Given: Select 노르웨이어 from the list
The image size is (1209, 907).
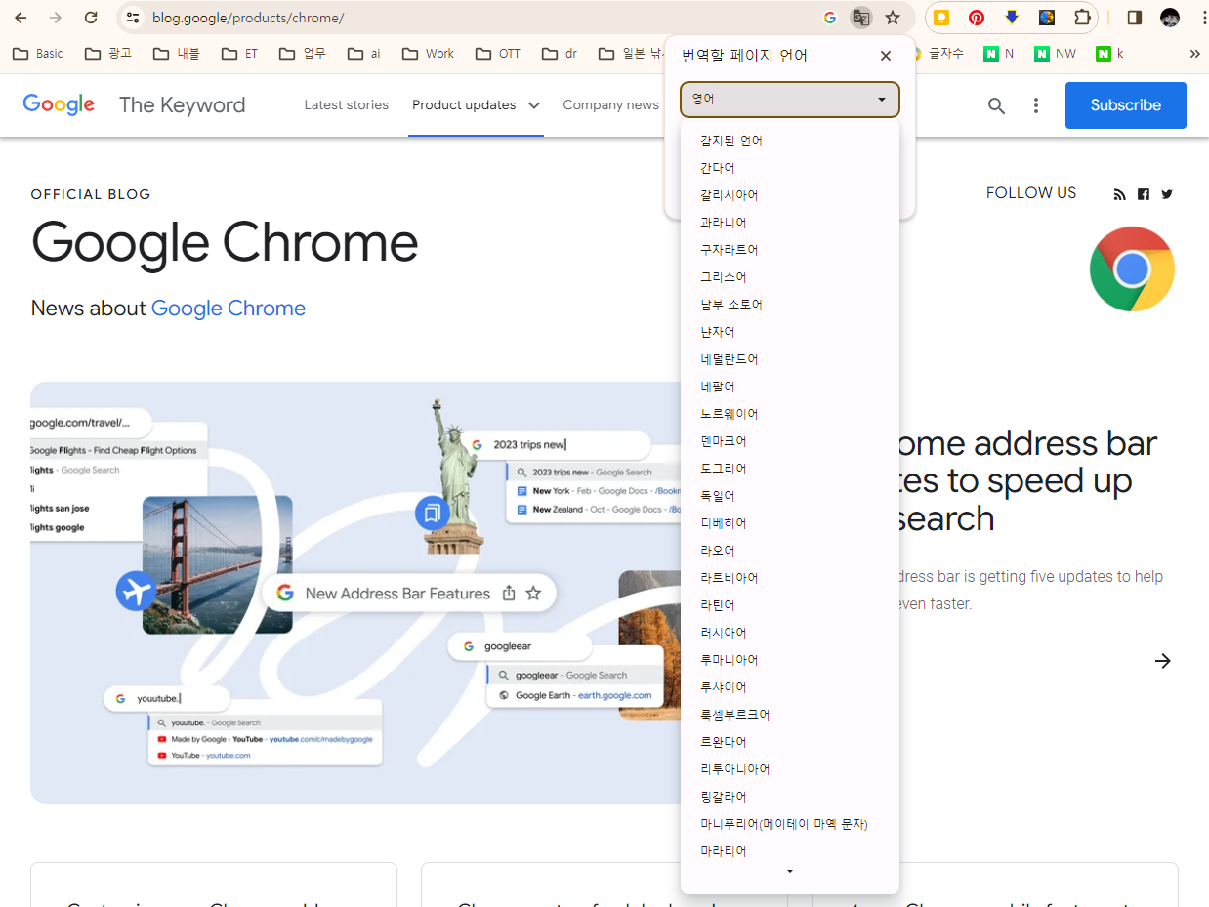Looking at the screenshot, I should pyautogui.click(x=789, y=414).
